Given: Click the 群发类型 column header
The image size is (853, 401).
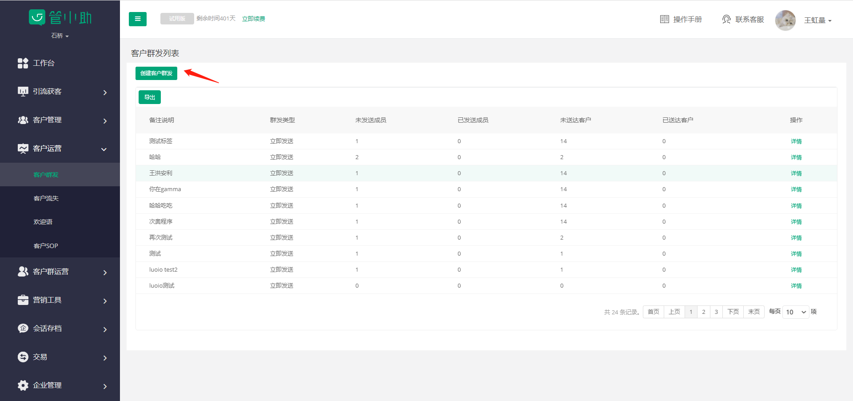Looking at the screenshot, I should point(283,120).
